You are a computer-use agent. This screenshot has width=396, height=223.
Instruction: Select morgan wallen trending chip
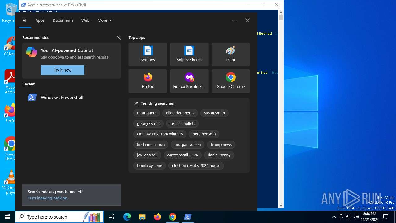coord(187,145)
